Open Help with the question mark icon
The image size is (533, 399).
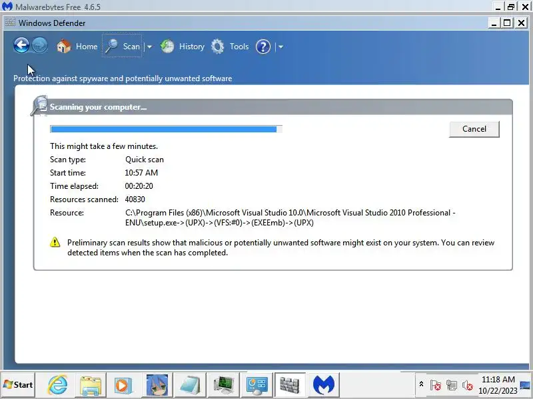(263, 47)
